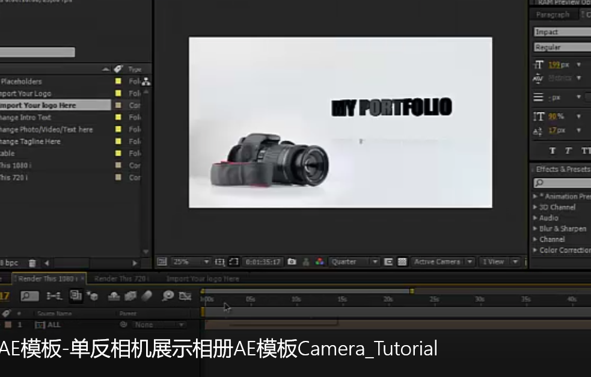Image resolution: width=591 pixels, height=377 pixels.
Task: Open the Metrics kerning dropdown arrow
Action: (578, 78)
